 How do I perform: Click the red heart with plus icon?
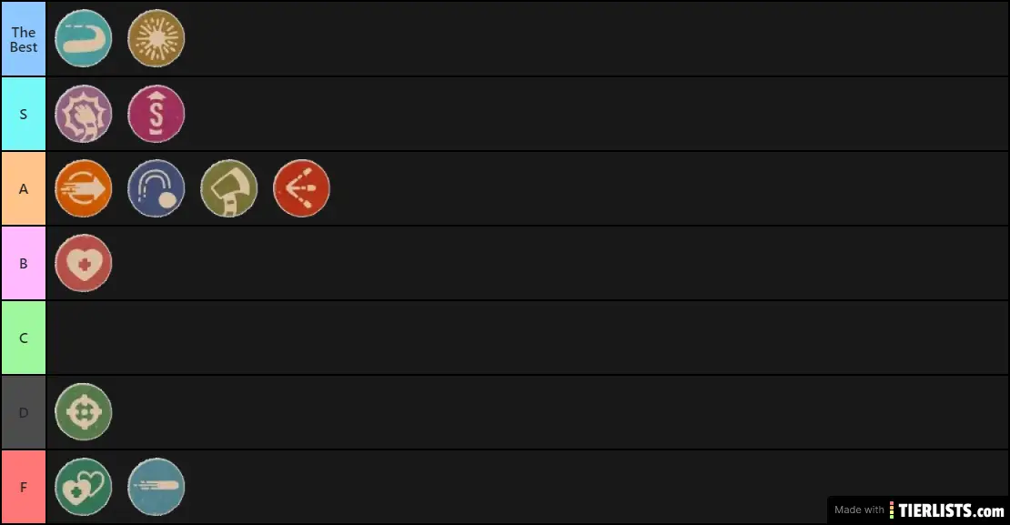click(84, 263)
